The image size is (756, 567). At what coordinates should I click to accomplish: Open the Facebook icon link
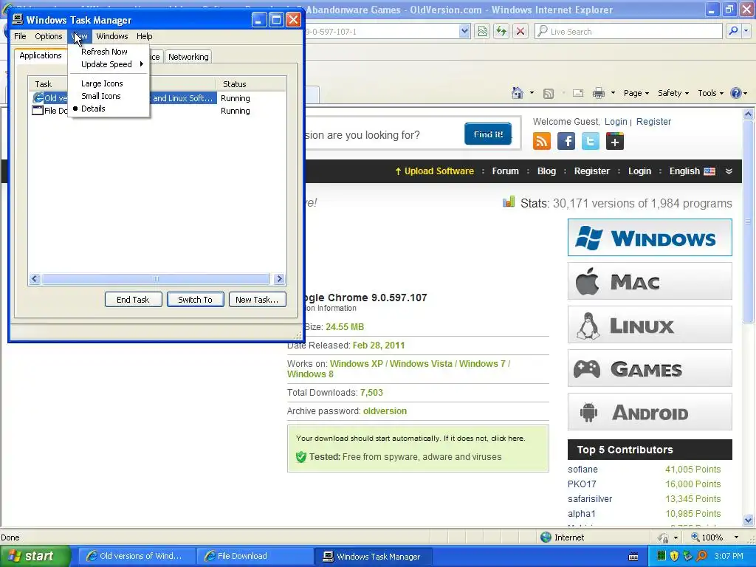(566, 141)
